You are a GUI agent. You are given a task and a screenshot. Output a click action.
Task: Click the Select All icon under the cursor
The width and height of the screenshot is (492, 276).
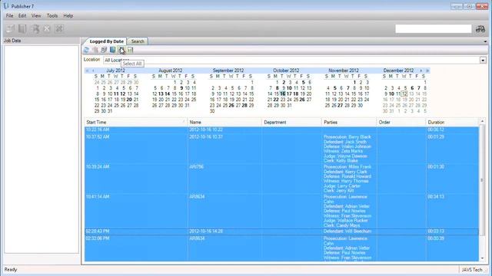121,50
